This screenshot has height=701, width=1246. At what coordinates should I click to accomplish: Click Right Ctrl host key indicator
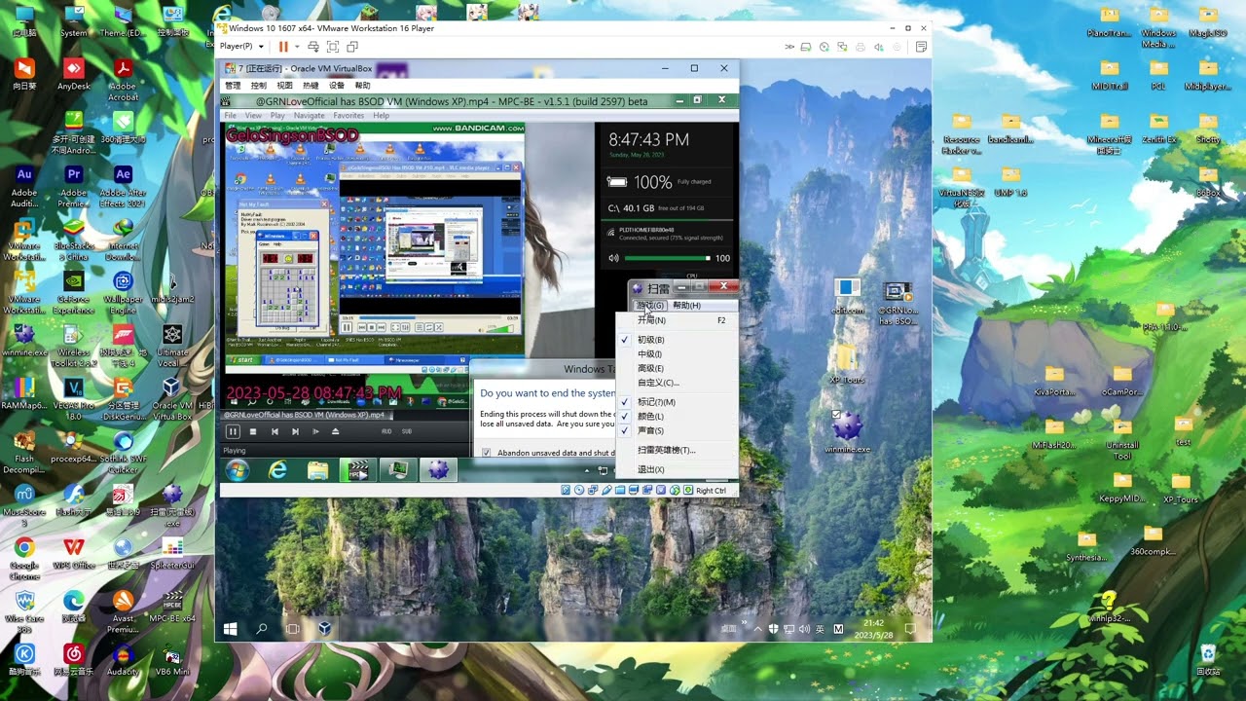711,491
